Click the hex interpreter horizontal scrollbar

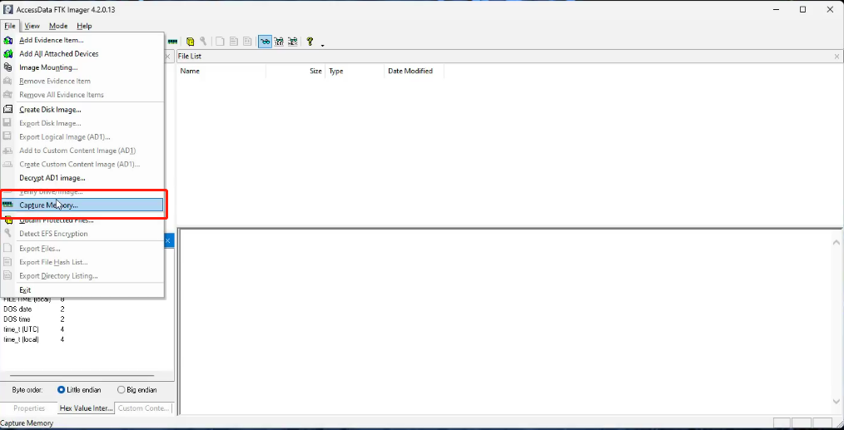(82, 376)
